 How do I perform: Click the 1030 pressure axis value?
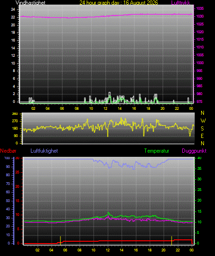200,16
